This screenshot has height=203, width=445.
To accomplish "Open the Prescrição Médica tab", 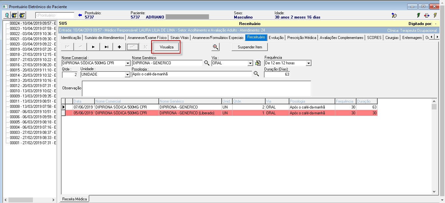I will 302,38.
